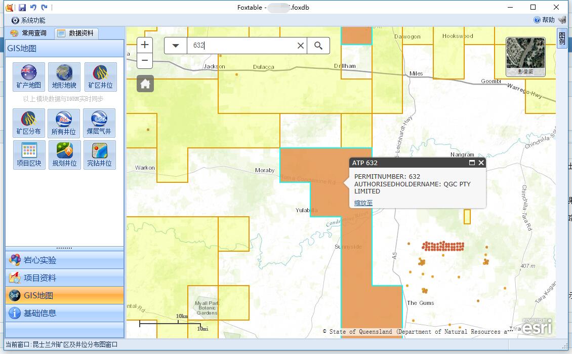The width and height of the screenshot is (572, 354).
Task: Close the ATP 632 popup
Action: [x=481, y=163]
